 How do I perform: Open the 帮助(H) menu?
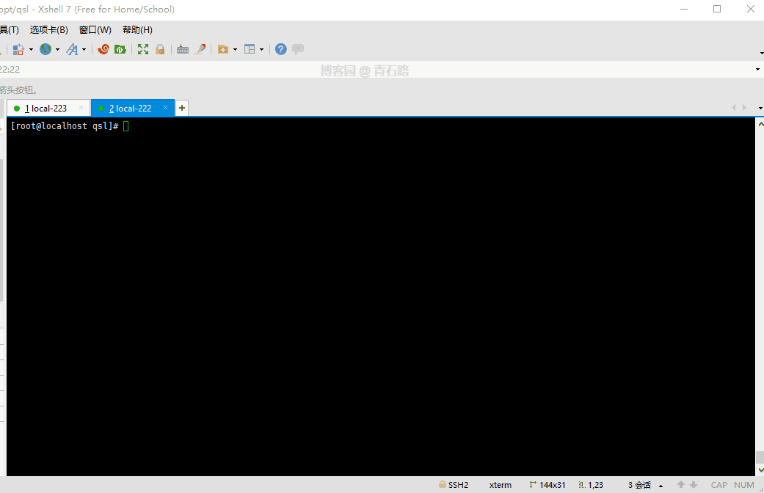click(137, 30)
